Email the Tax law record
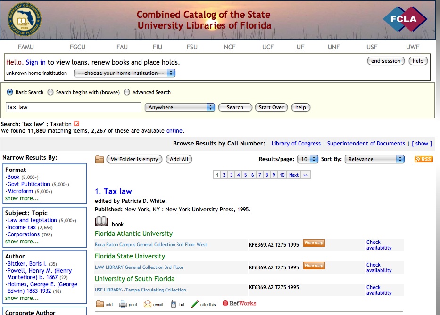The width and height of the screenshot is (440, 315). tap(153, 304)
